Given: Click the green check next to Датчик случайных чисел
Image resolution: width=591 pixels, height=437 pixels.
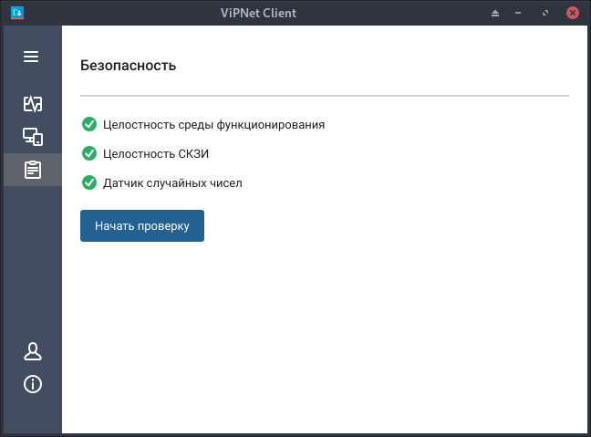Looking at the screenshot, I should (89, 182).
